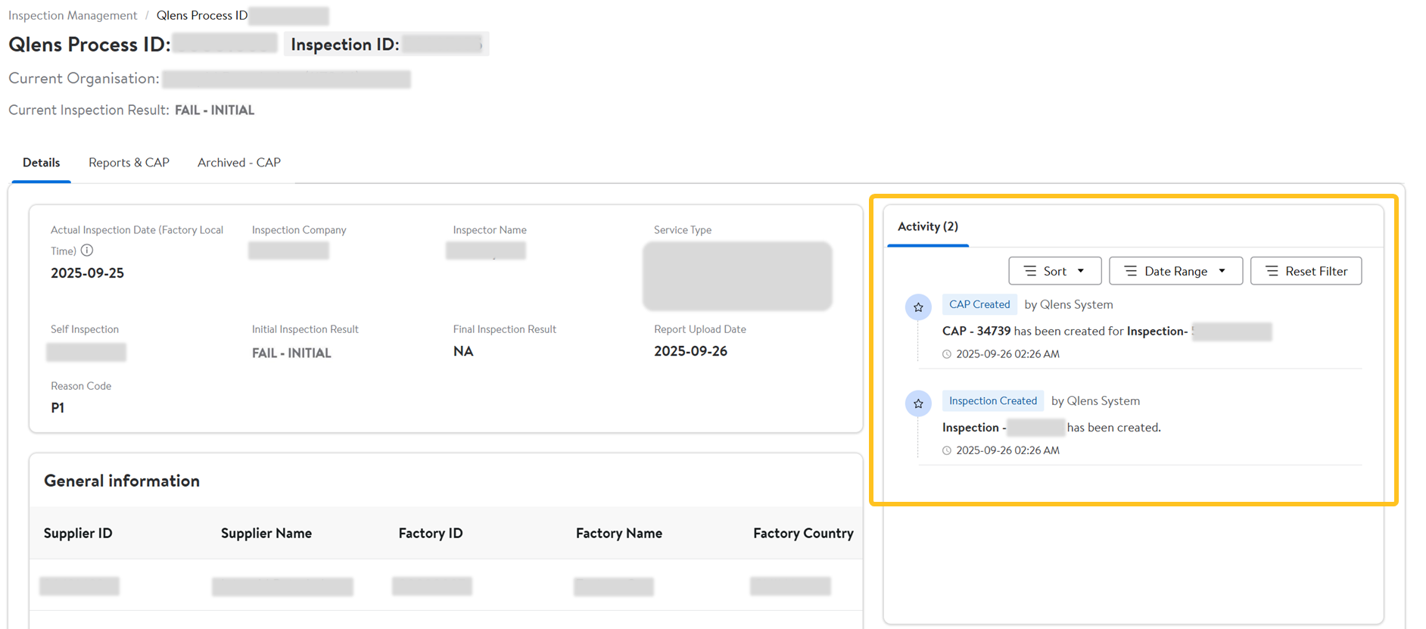Click the Inspection Created tag
The height and width of the screenshot is (629, 1426).
(993, 400)
